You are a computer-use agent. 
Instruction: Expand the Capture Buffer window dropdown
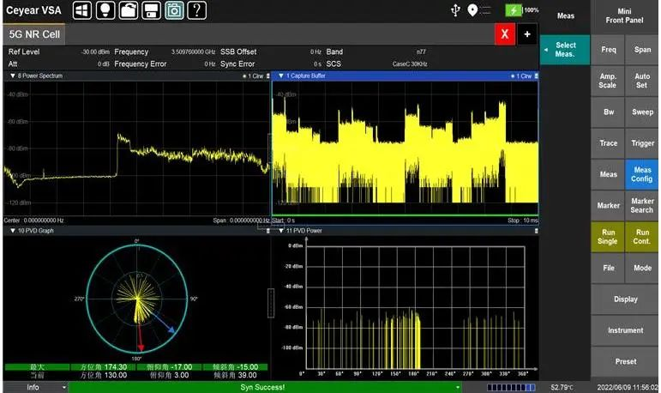click(280, 76)
